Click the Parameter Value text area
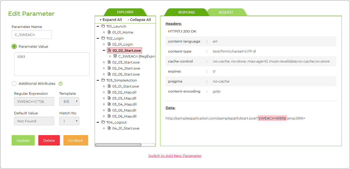Image resolution: width=350 pixels, height=169 pixels. [52, 64]
